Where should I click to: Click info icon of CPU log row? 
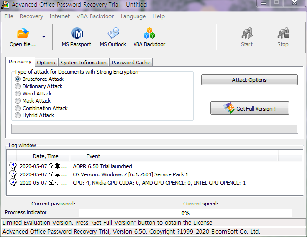(13, 182)
